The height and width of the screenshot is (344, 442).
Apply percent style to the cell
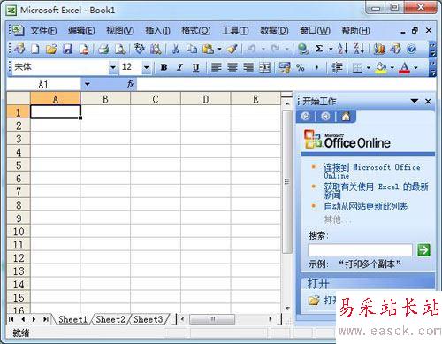point(301,67)
